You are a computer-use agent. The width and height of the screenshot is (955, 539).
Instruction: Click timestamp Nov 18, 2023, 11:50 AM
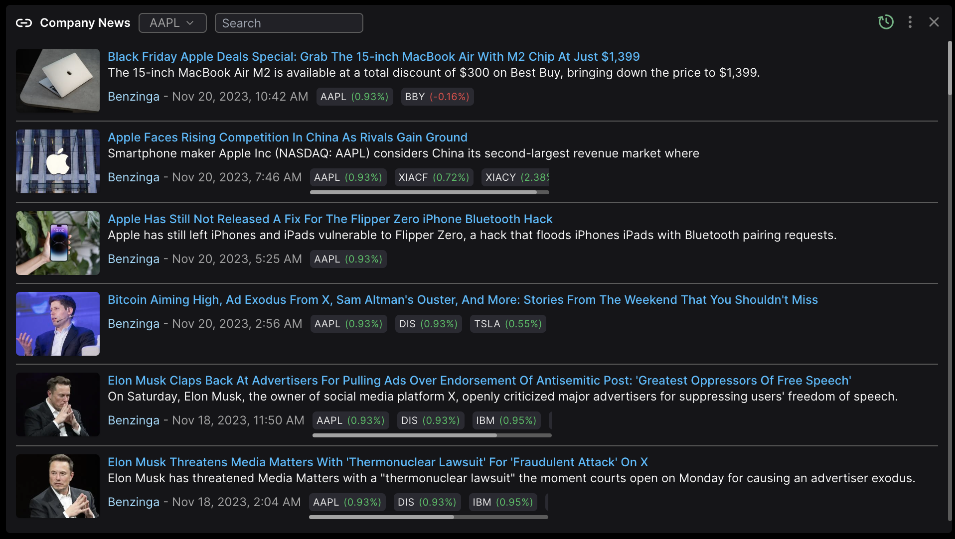coord(238,420)
